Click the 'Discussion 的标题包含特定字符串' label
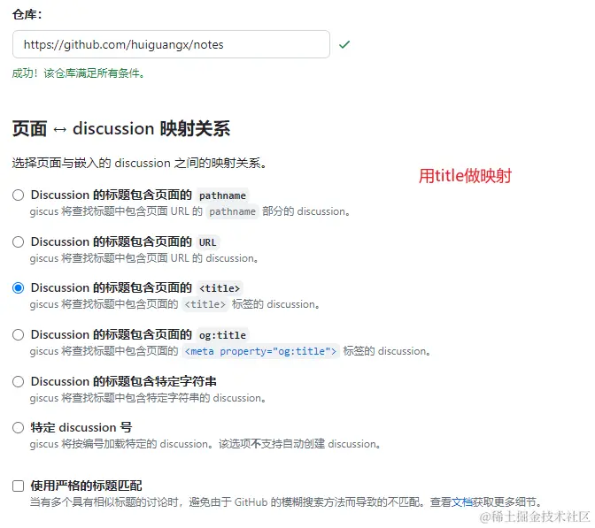Image resolution: width=595 pixels, height=528 pixels. pos(124,381)
